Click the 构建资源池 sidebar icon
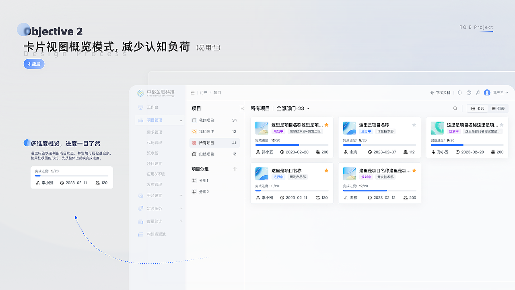515x290 pixels. click(140, 234)
